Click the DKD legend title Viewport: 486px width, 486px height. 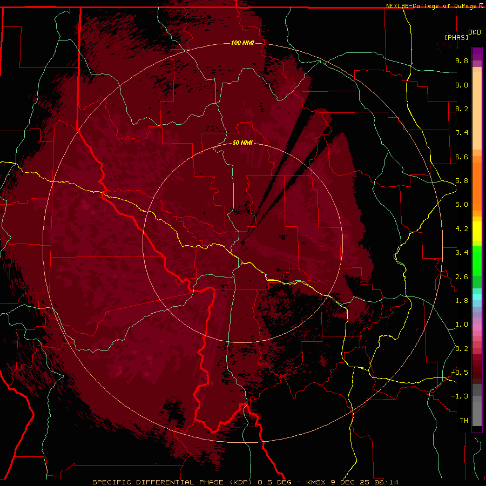[x=475, y=32]
